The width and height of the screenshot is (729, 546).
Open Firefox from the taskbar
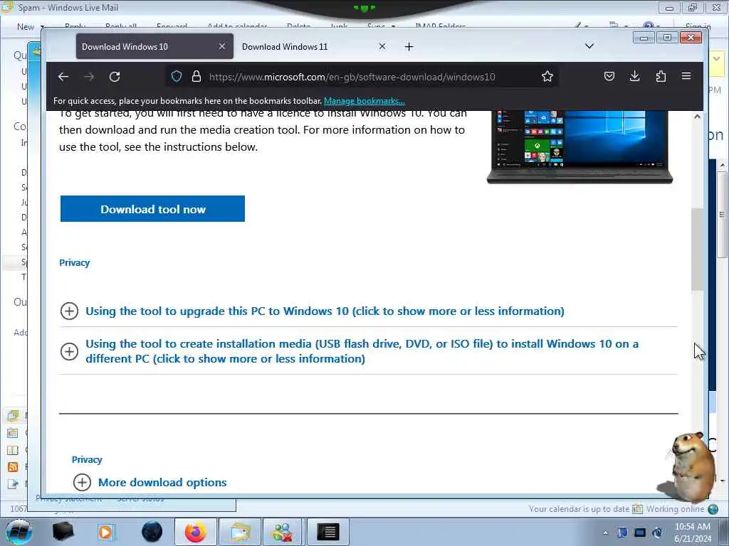point(195,532)
